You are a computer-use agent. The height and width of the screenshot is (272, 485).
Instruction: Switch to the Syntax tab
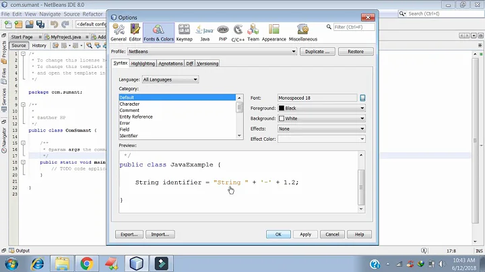click(121, 63)
